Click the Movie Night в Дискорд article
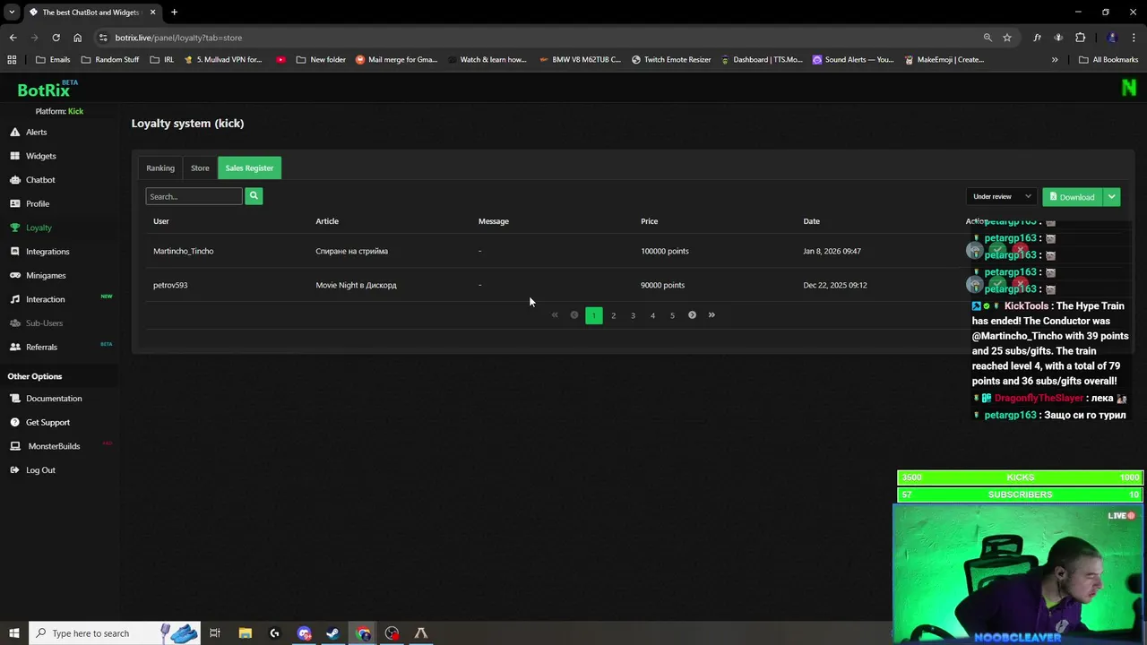The image size is (1147, 645). [356, 285]
